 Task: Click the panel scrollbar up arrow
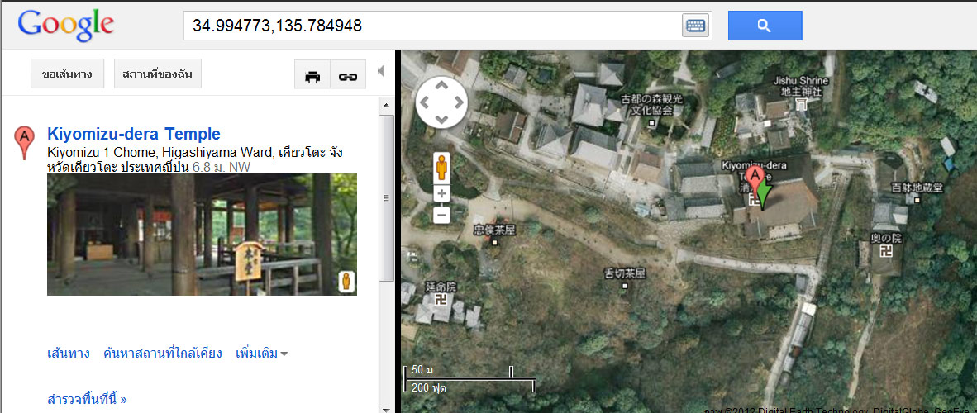(x=386, y=105)
